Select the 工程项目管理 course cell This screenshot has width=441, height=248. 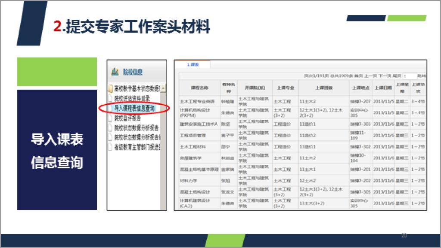pyautogui.click(x=199, y=135)
